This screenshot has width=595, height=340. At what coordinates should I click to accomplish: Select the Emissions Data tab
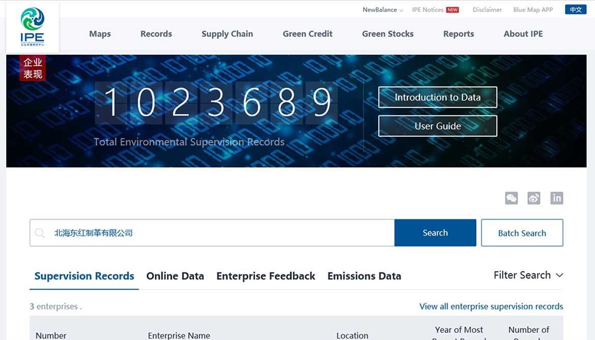pos(364,276)
